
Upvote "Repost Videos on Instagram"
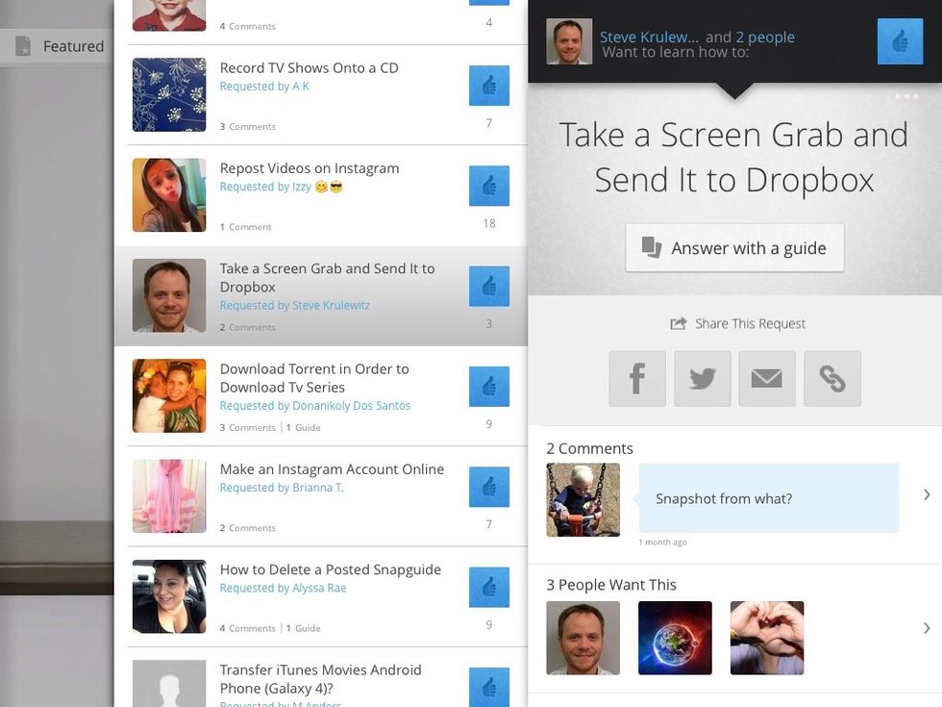tap(489, 185)
